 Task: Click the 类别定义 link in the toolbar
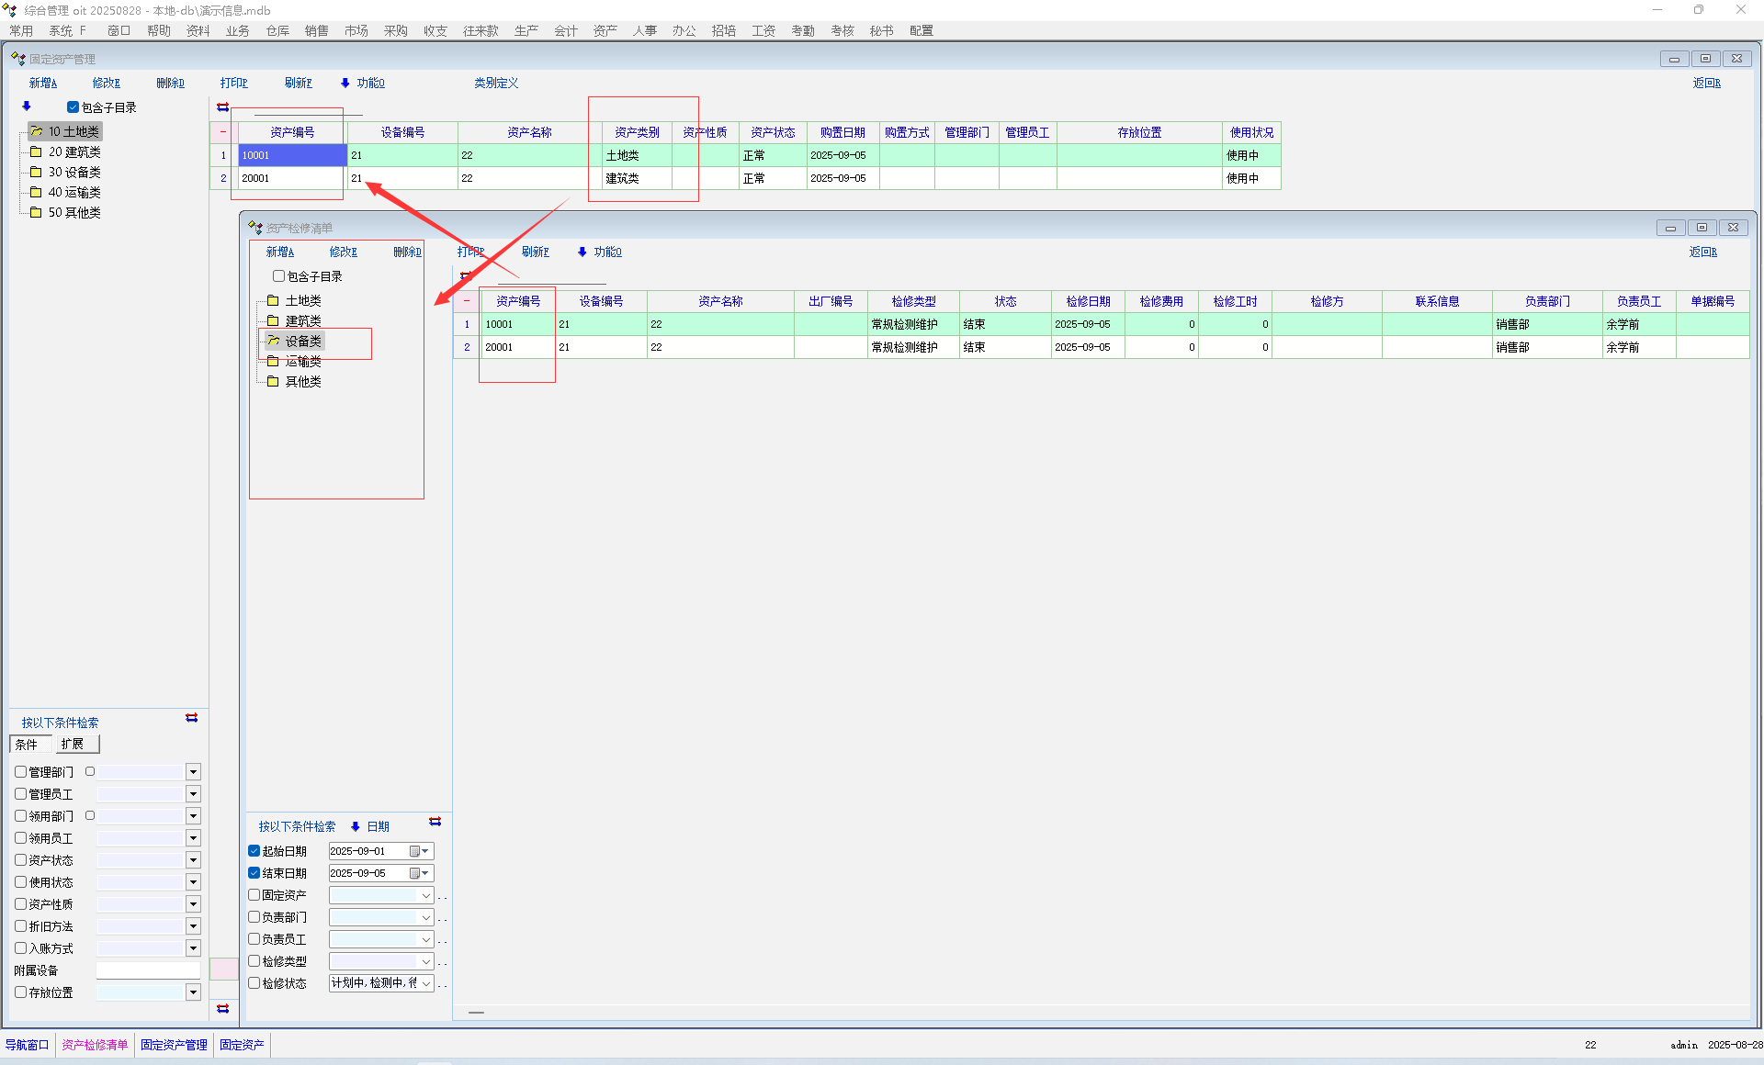496,83
